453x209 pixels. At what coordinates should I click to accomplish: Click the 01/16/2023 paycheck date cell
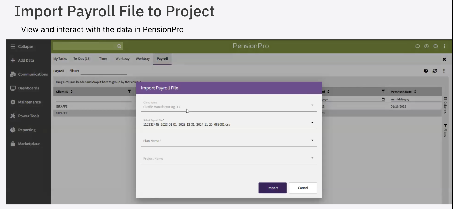[398, 106]
